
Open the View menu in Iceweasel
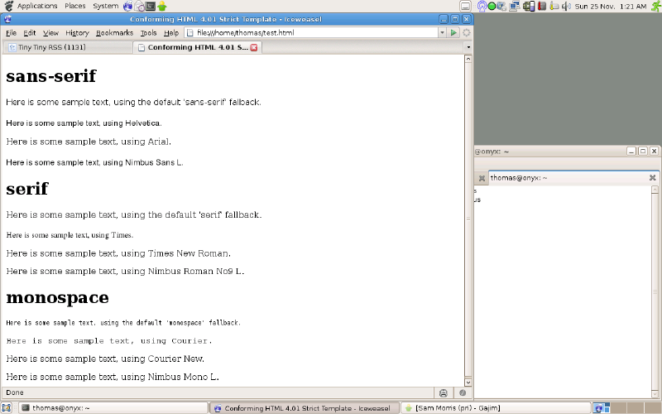pos(50,32)
